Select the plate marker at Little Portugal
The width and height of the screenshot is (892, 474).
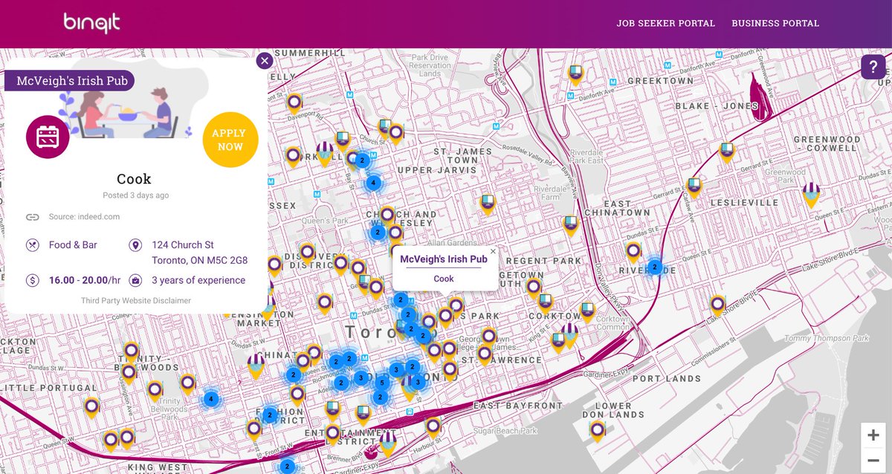pos(91,407)
